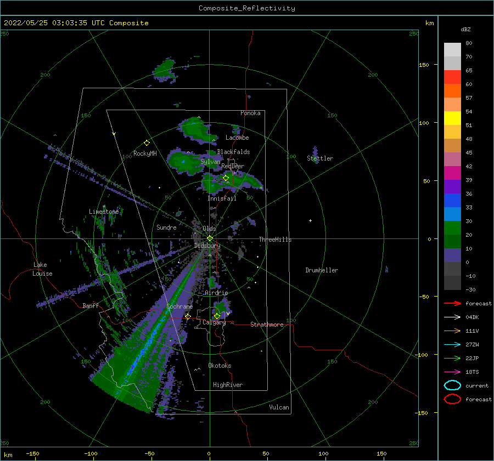Click the yellow diamond marker near RedDeer
Viewport: 494px width, 461px height.
point(226,178)
